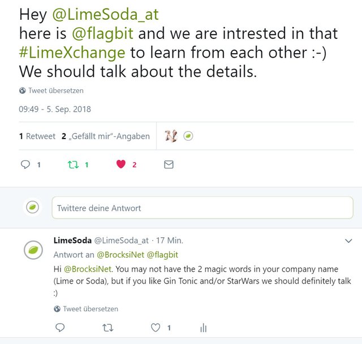Show the 2 Gefällt mir-Angaben list
The height and width of the screenshot is (344, 362).
tap(106, 136)
